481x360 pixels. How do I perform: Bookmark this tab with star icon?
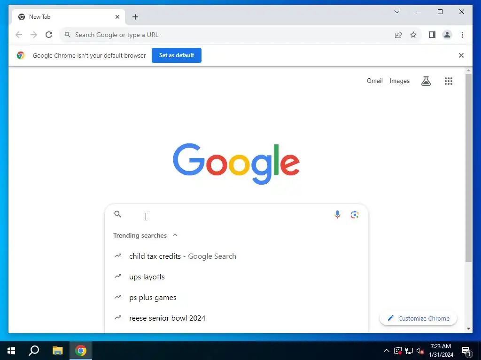[413, 35]
